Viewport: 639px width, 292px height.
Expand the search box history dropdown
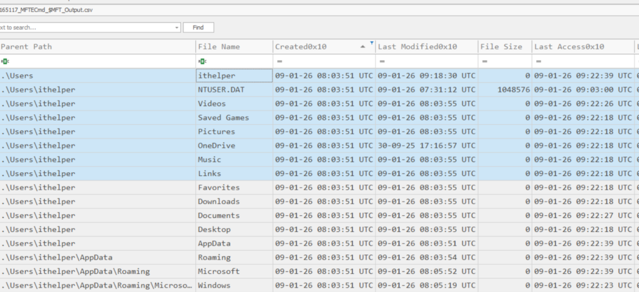pyautogui.click(x=177, y=27)
